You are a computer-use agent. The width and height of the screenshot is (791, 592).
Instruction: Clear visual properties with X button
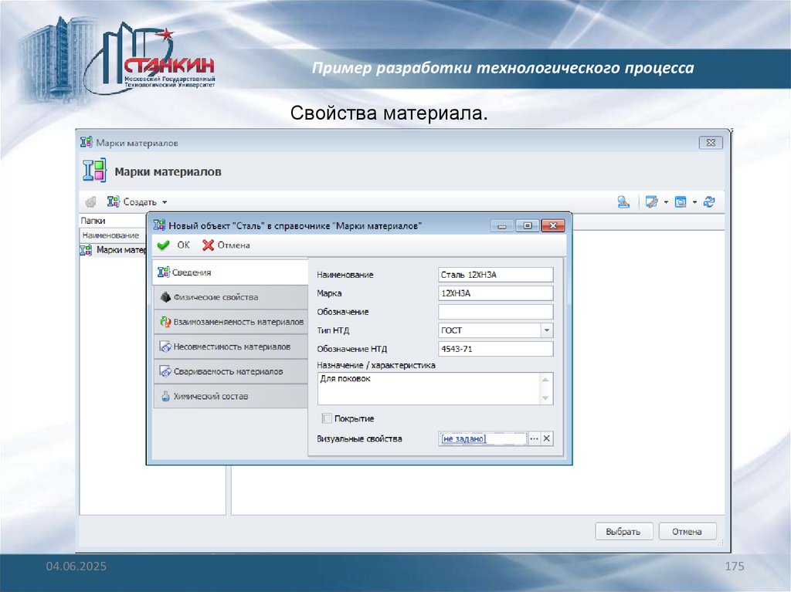coord(546,438)
